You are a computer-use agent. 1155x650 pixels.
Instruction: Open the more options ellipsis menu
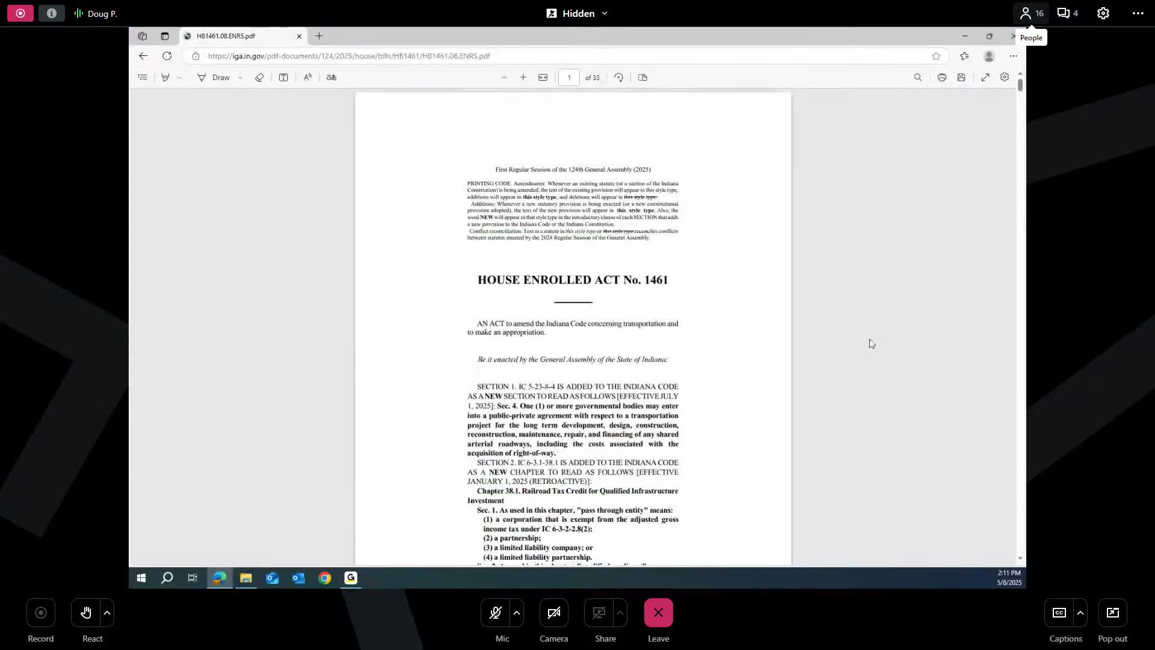pos(1138,13)
